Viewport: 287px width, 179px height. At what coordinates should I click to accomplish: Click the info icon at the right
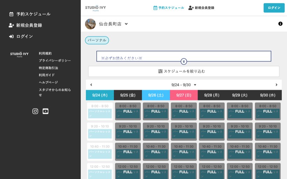280,24
